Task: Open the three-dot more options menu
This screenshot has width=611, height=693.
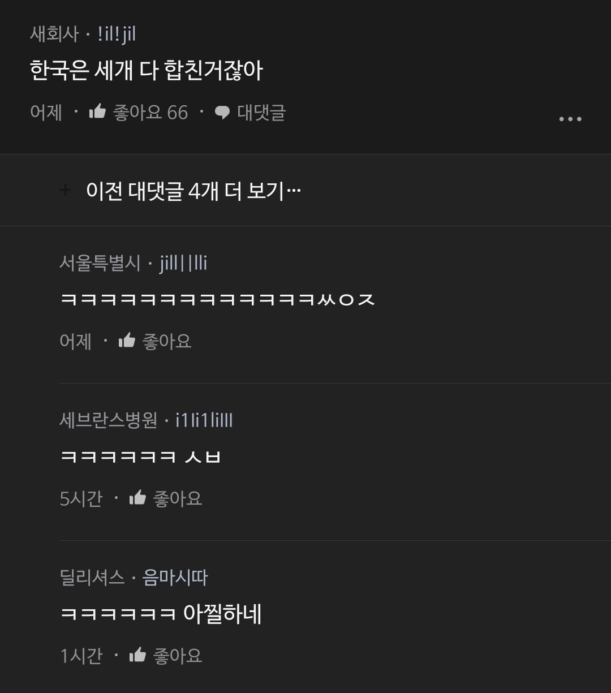Action: click(x=570, y=119)
